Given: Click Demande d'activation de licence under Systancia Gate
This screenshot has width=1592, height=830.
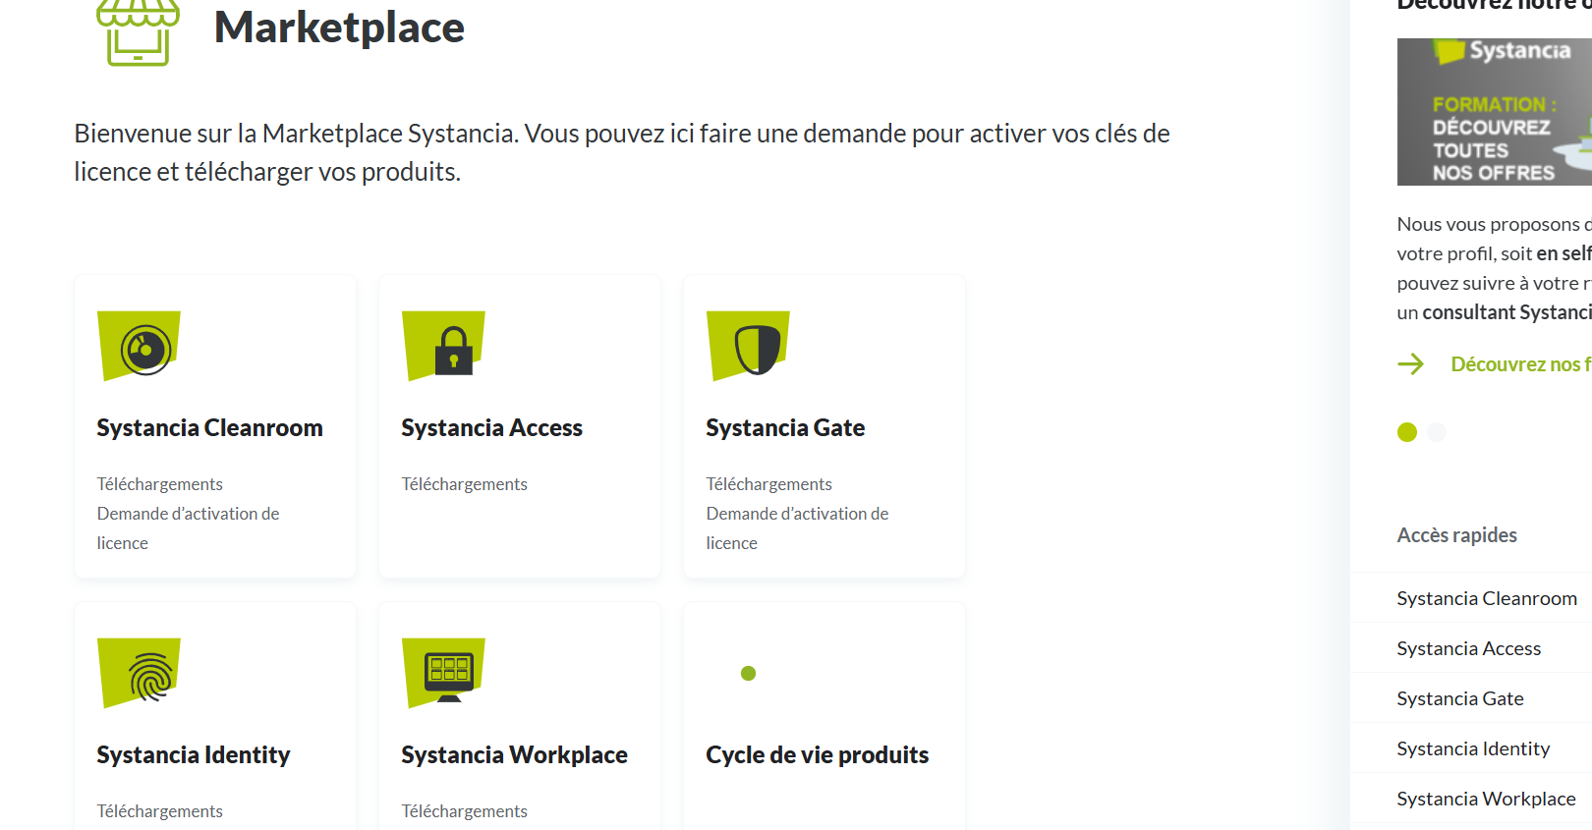Looking at the screenshot, I should point(797,528).
